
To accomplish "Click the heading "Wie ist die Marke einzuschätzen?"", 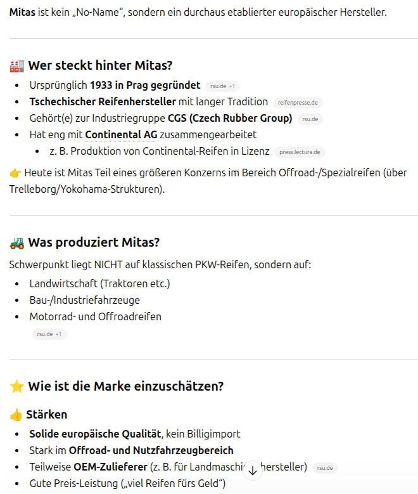I will 125,386.
